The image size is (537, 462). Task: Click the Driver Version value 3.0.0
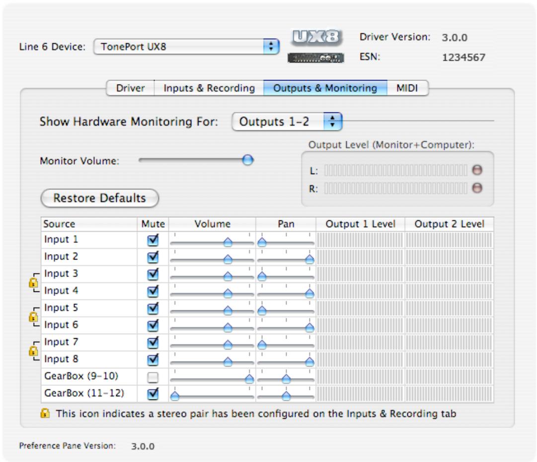click(x=455, y=37)
